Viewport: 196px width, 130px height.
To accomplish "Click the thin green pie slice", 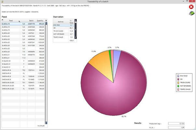I will tap(110, 55).
